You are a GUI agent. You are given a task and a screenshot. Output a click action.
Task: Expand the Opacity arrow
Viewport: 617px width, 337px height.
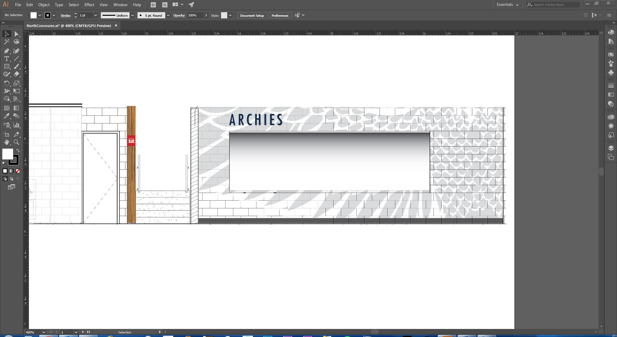[206, 15]
